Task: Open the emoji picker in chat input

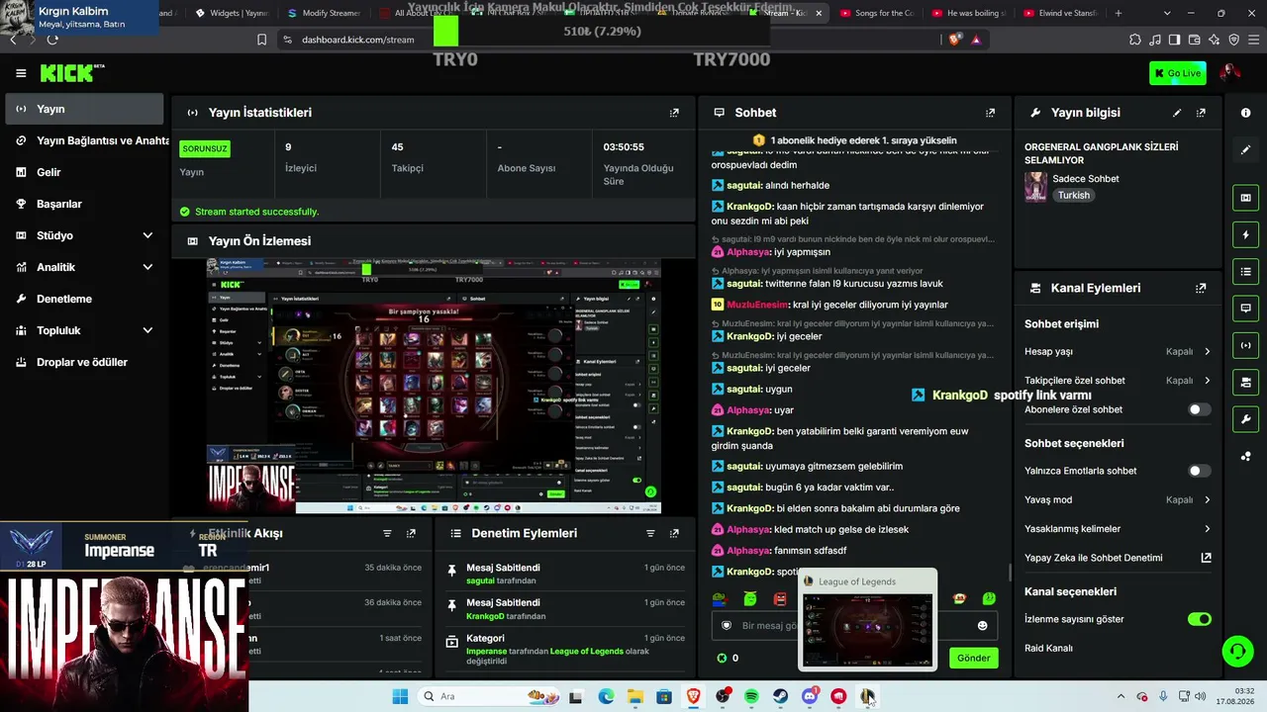Action: click(982, 625)
